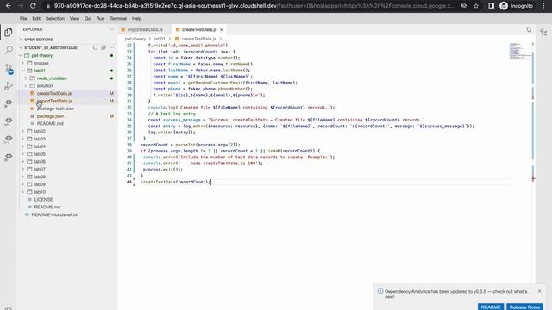Open the View menu
Screen dimensions: 552x310
pos(74,19)
